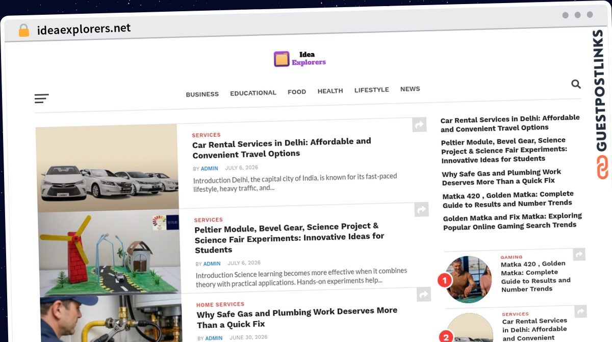The width and height of the screenshot is (612, 342).
Task: Click ADMIN author of Peltier Module article
Action: (x=212, y=264)
